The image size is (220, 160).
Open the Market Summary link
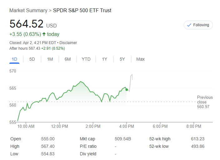(28, 11)
